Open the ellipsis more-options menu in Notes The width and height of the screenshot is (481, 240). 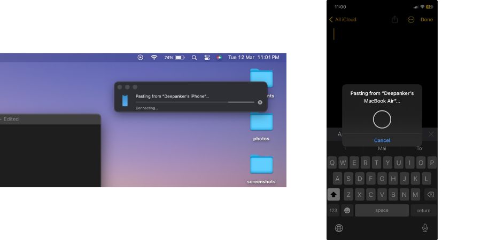(x=411, y=20)
